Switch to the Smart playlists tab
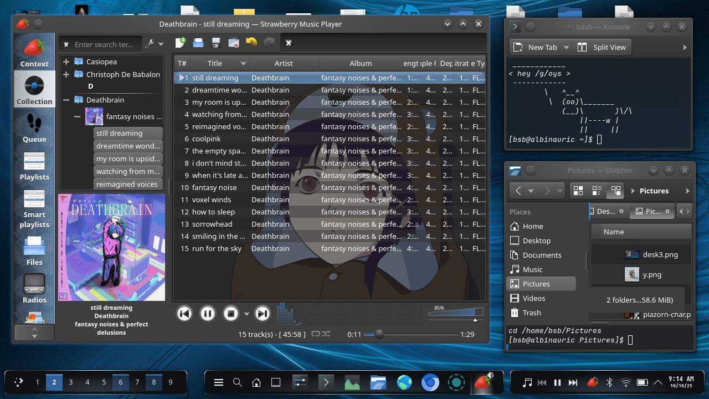 [34, 208]
